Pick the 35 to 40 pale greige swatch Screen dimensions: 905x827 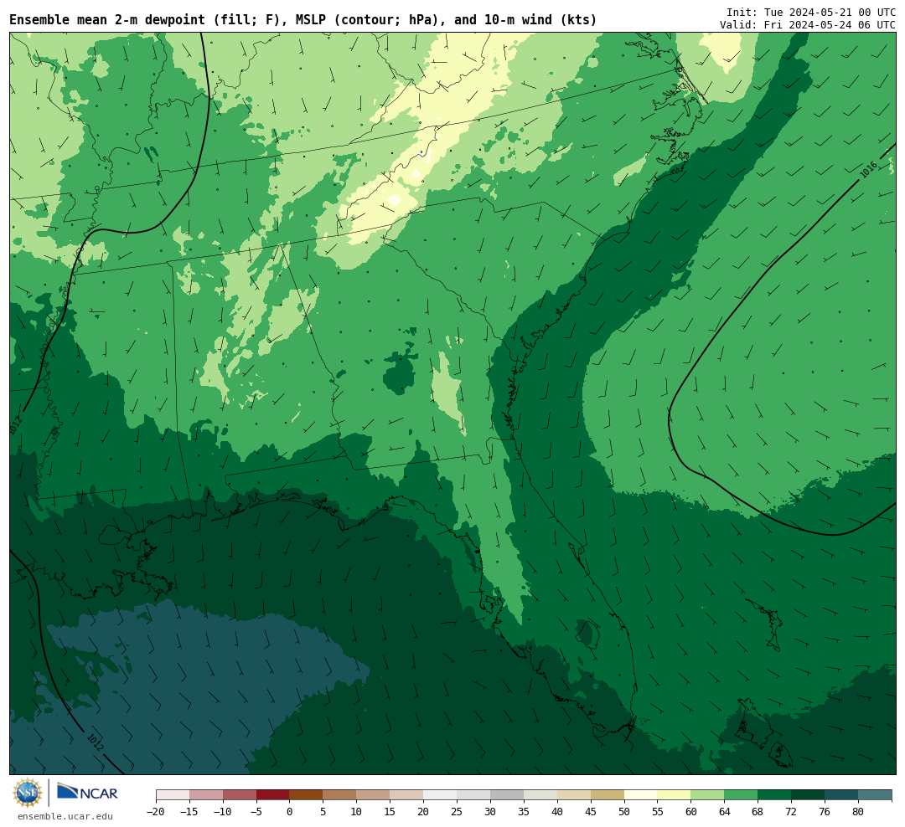(540, 795)
